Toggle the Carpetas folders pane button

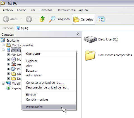click(x=83, y=19)
